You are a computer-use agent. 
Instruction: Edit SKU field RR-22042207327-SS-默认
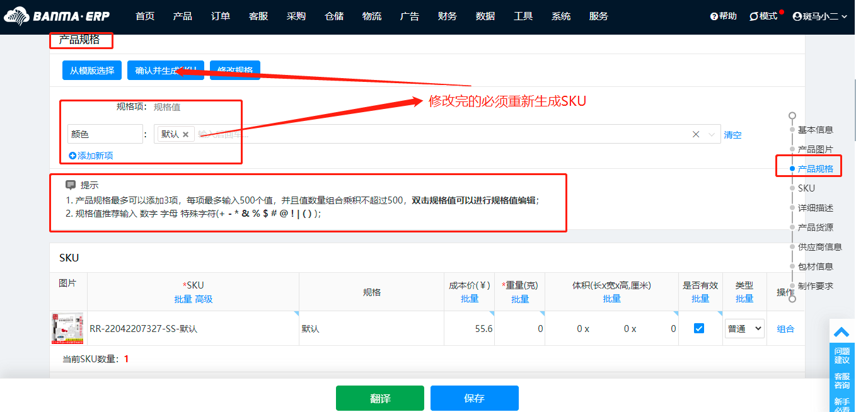coord(193,328)
